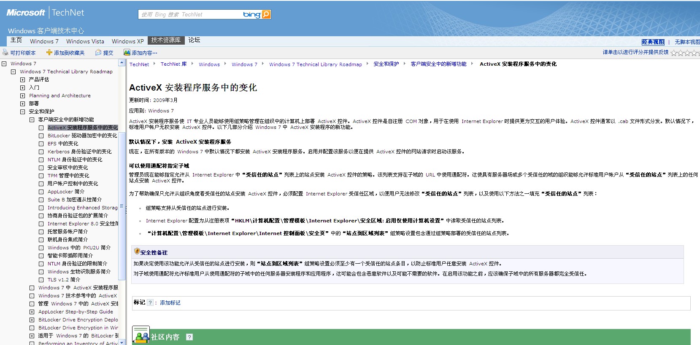Switch to the Windows Vista tab

tap(85, 41)
